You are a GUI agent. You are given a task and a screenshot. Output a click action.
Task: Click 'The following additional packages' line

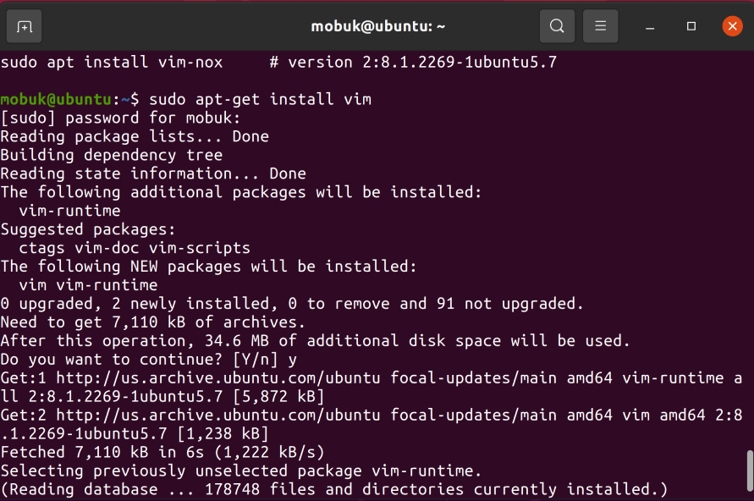[241, 192]
